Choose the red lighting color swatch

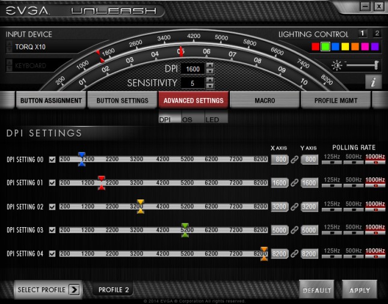point(315,46)
